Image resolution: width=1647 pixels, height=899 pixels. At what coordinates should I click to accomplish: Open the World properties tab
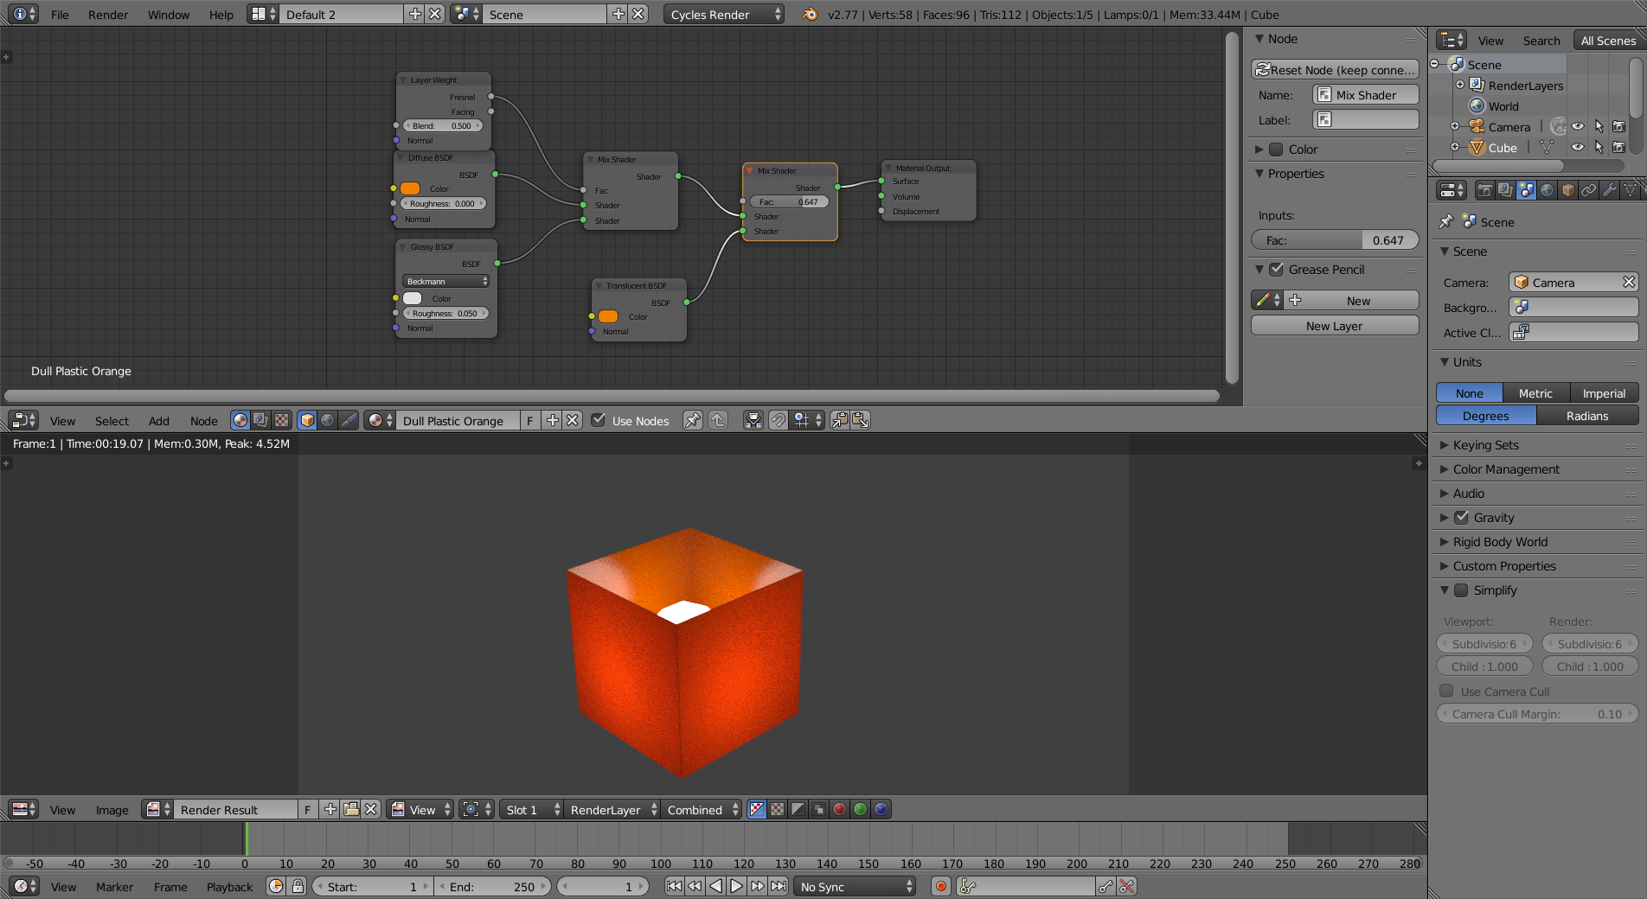[x=1548, y=190]
